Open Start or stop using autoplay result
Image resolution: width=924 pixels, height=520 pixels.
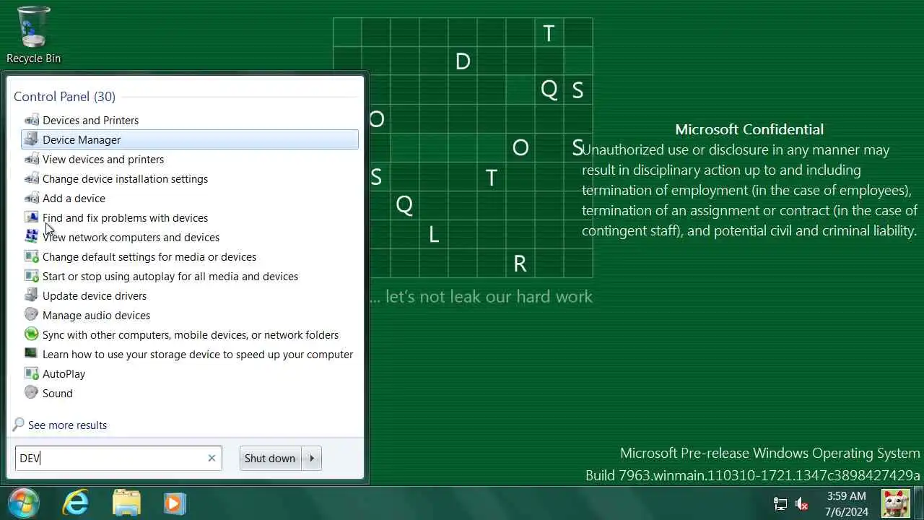pos(170,276)
